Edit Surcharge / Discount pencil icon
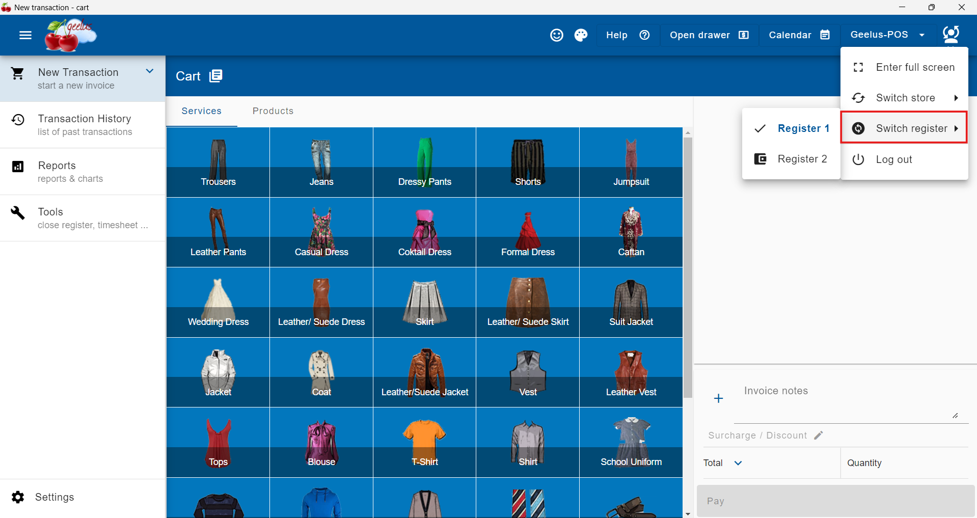The image size is (977, 518). [818, 435]
